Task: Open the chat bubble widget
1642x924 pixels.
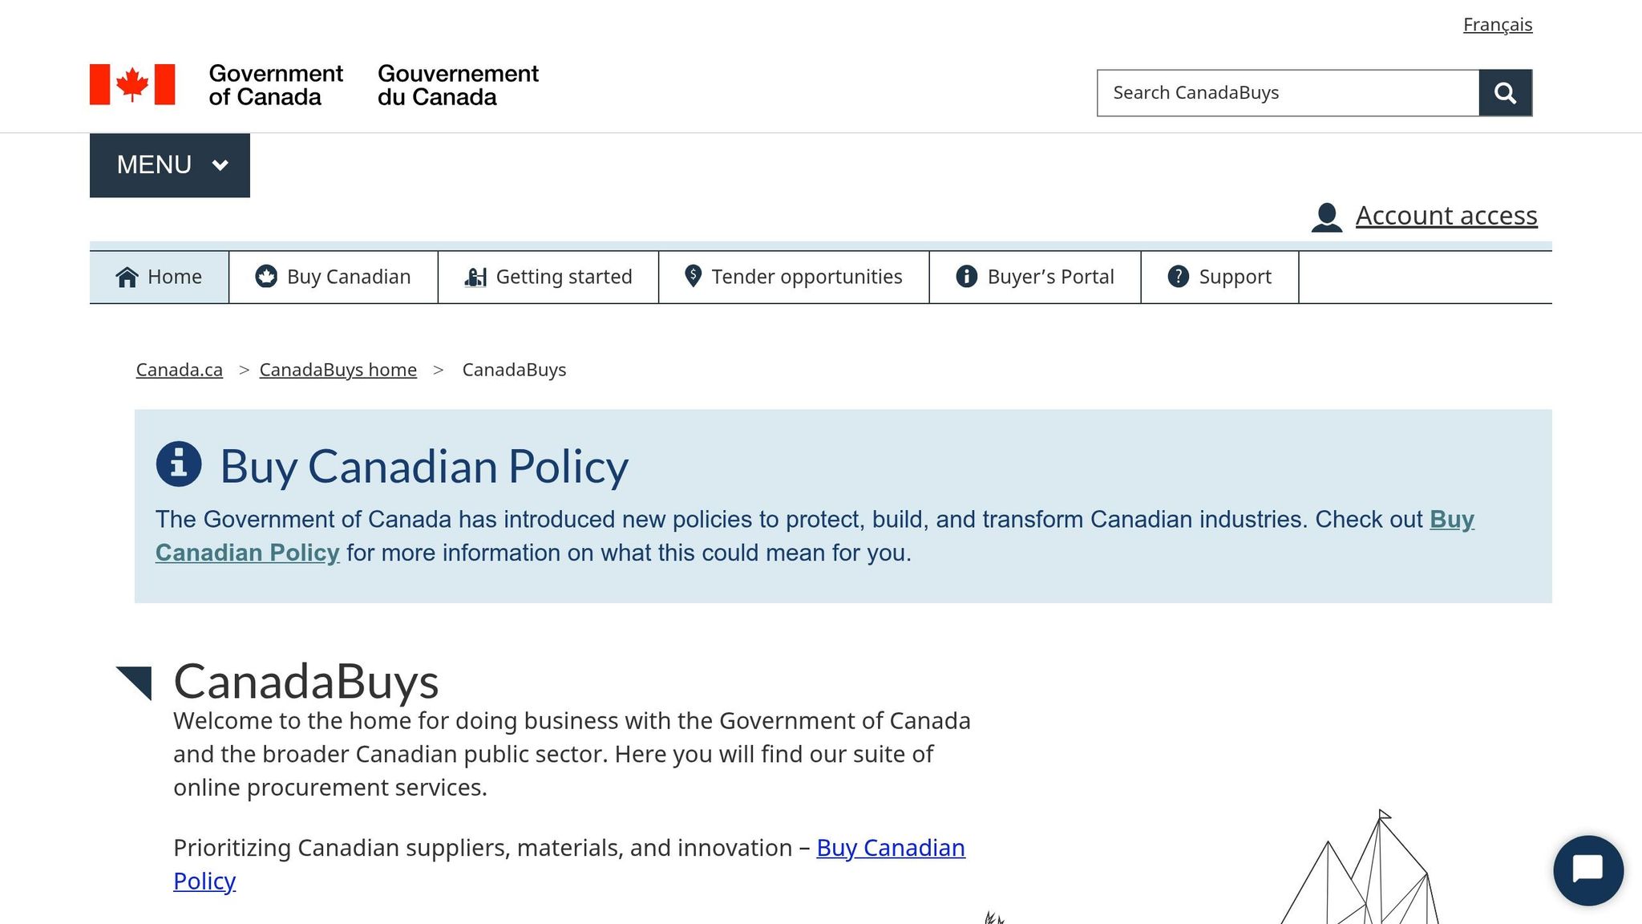Action: (1588, 870)
